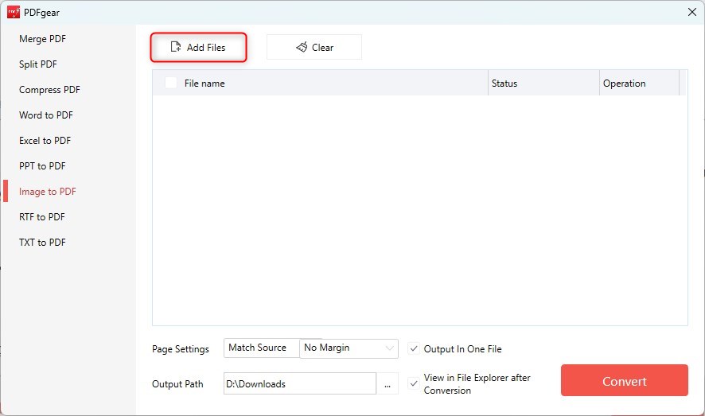705x416 pixels.
Task: Click the Operation column header
Action: coord(639,83)
